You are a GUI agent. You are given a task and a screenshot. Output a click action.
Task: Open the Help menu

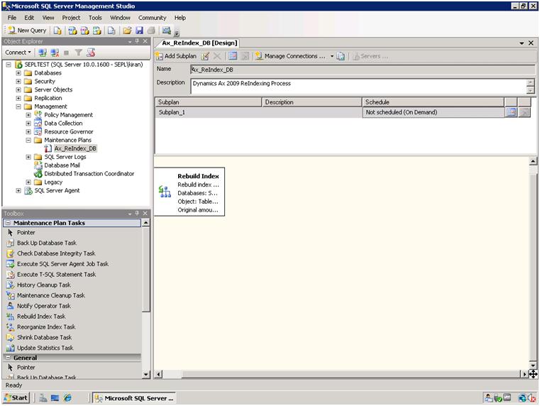click(180, 18)
